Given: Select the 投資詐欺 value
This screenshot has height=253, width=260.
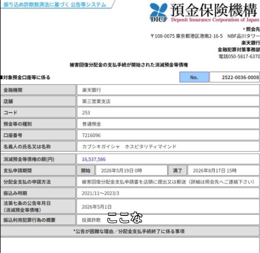Looking at the screenshot, I should click(x=91, y=220).
